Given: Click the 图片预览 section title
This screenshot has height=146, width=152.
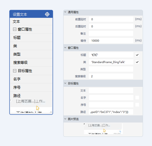Looking at the screenshot, I should coord(73,119).
